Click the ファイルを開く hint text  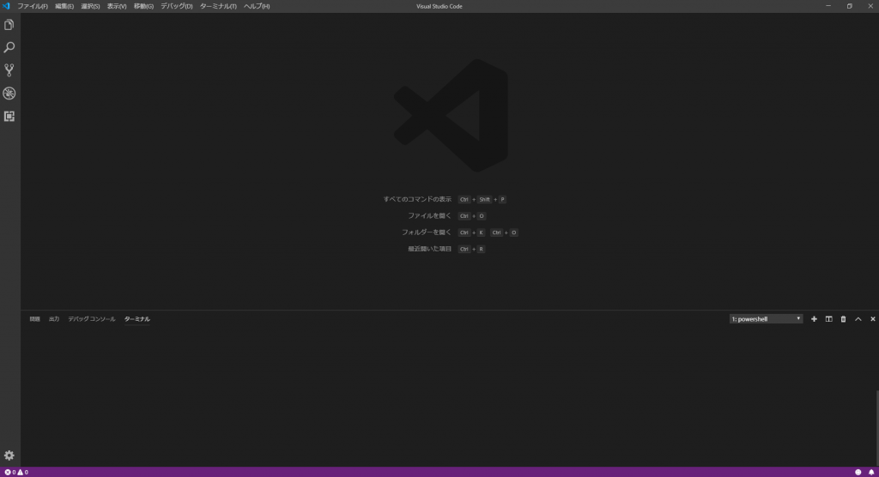[429, 216]
